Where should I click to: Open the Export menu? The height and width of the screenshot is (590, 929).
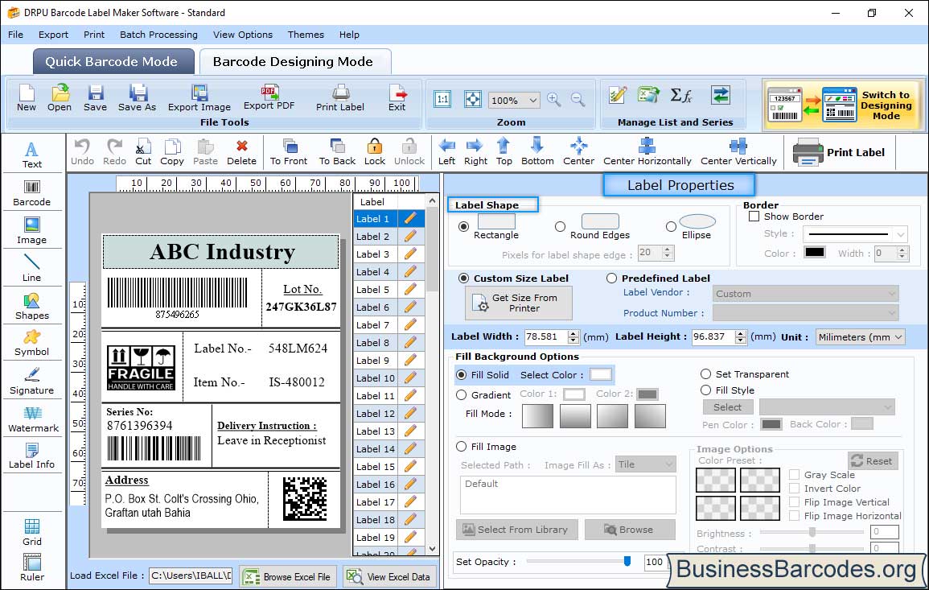click(x=53, y=35)
